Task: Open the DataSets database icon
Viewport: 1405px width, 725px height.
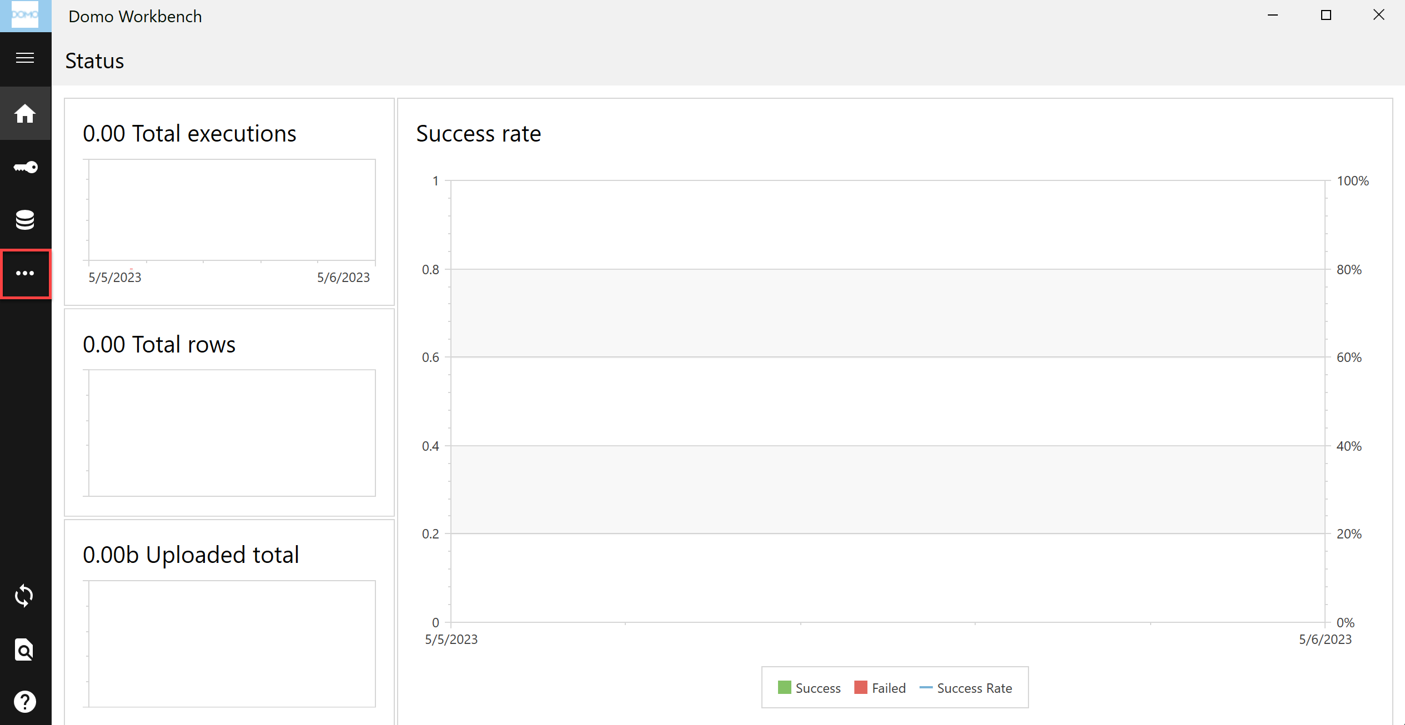Action: coord(26,220)
